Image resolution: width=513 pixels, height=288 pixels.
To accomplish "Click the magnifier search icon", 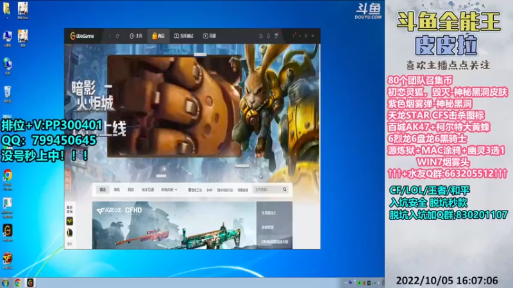I will (x=285, y=189).
